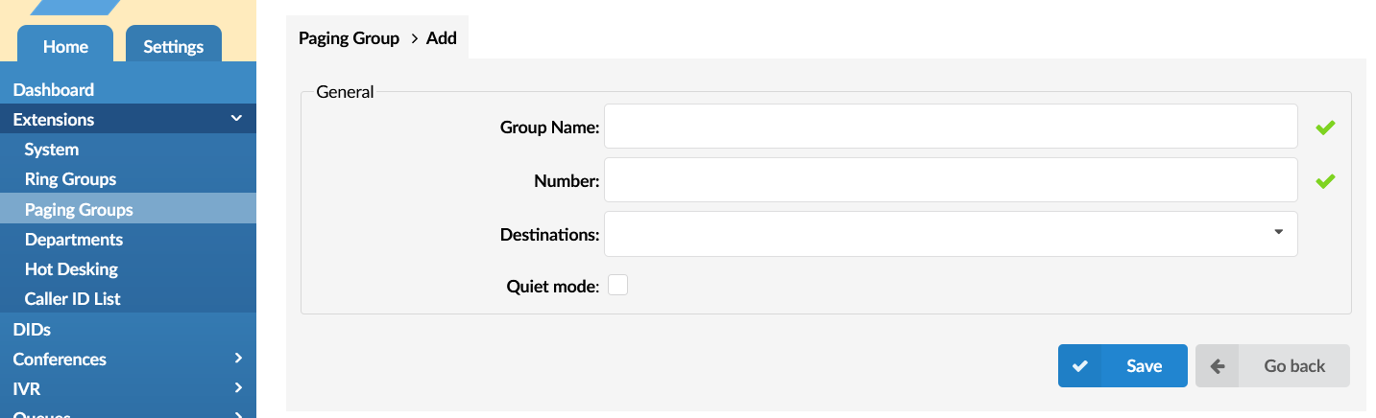Open the Destinations dropdown

951,234
